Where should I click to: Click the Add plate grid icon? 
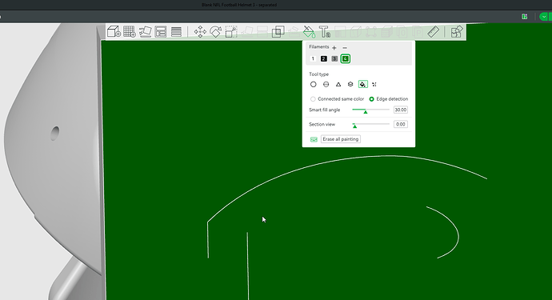point(130,32)
